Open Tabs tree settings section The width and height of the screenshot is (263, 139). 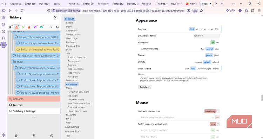coord(72,65)
